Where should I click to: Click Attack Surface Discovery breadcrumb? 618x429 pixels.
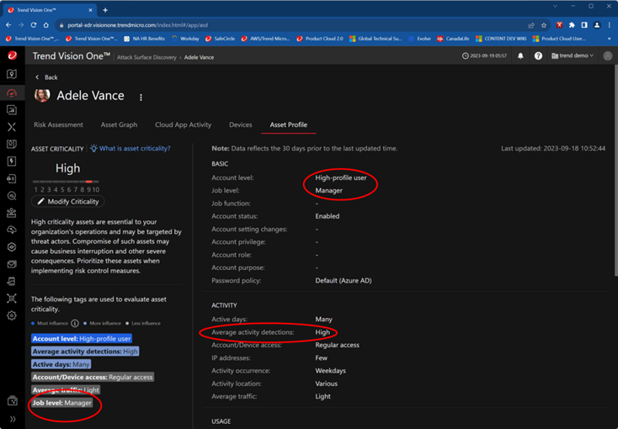[147, 57]
